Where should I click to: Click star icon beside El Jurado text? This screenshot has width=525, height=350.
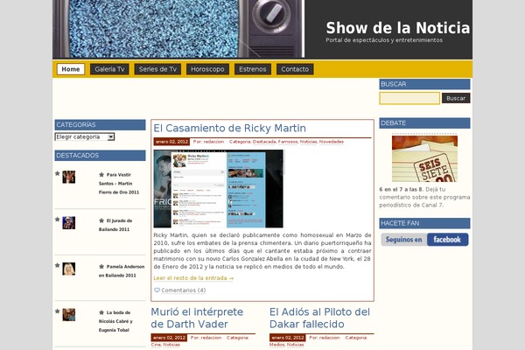[101, 220]
